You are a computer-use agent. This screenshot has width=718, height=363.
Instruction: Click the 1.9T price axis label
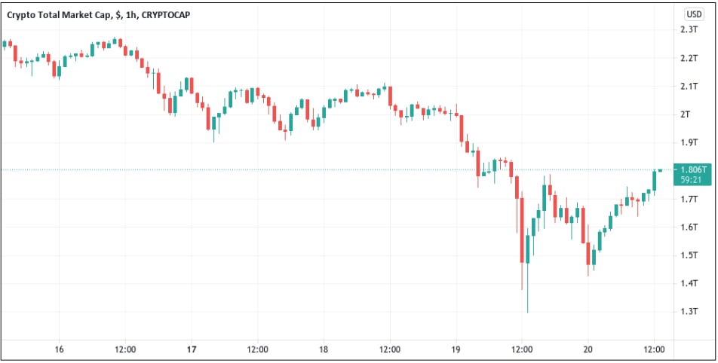click(688, 142)
